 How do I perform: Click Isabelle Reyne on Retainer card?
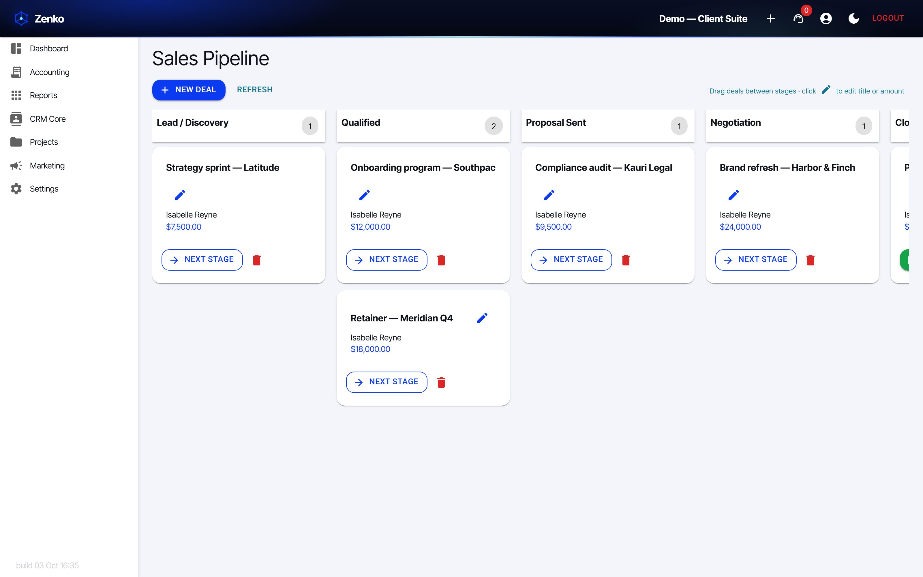point(376,337)
